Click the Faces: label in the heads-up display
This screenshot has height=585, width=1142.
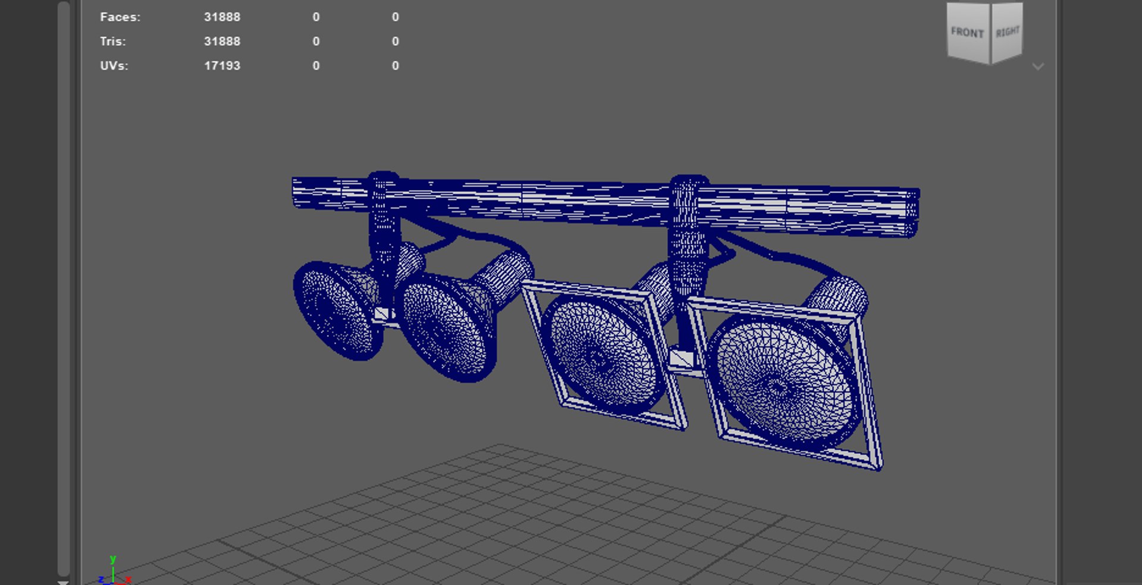pos(120,17)
